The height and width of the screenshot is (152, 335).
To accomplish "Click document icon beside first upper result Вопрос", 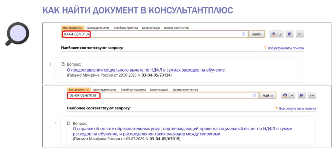I will tap(63, 64).
